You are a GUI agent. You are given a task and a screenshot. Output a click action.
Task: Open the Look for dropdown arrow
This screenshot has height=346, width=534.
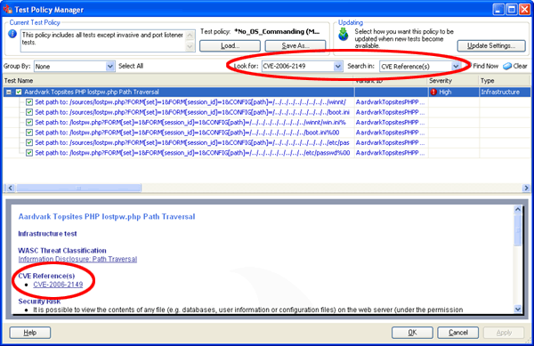(x=337, y=66)
